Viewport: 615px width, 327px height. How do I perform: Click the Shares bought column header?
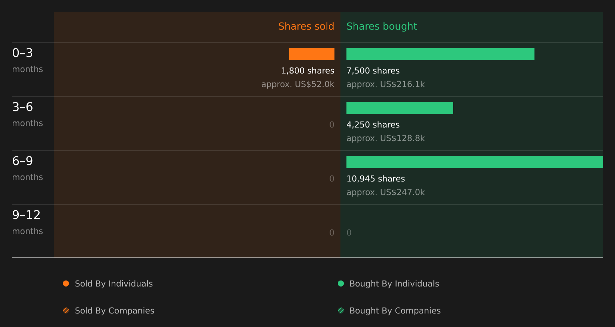(x=382, y=27)
